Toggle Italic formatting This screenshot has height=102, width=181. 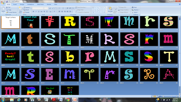(36, 12)
